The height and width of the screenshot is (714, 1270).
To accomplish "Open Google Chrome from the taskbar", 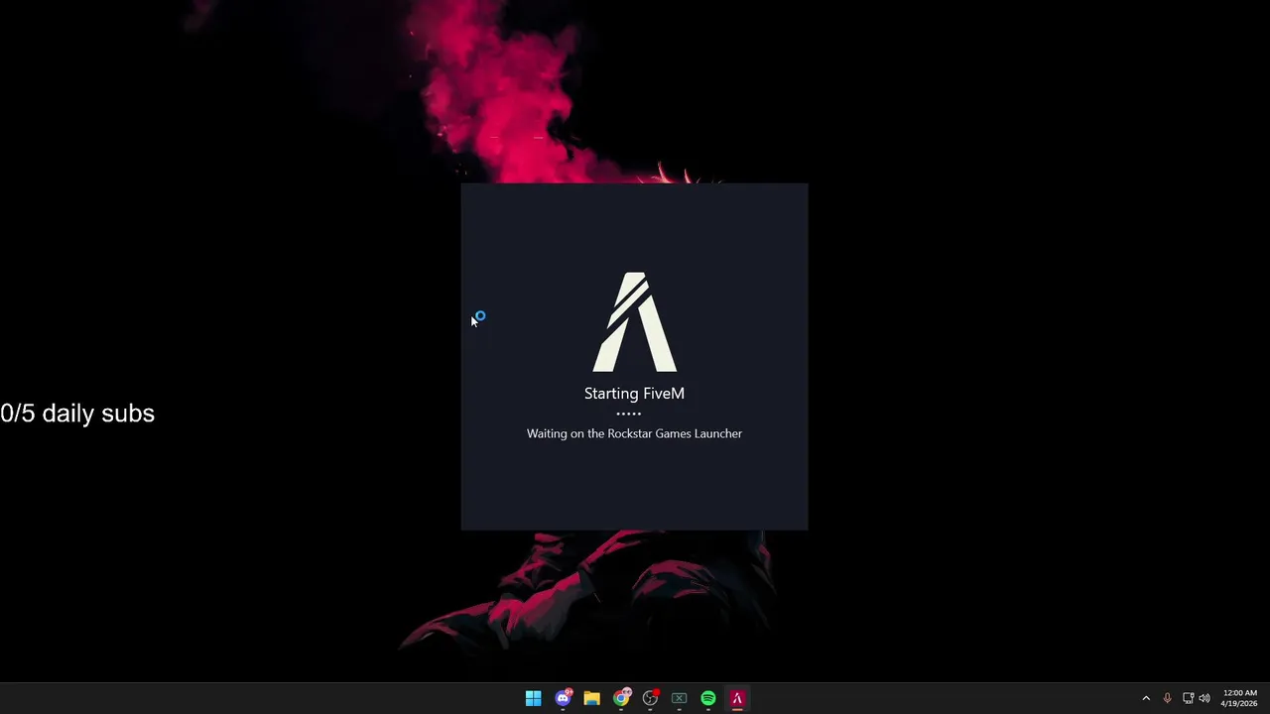I will [x=621, y=698].
